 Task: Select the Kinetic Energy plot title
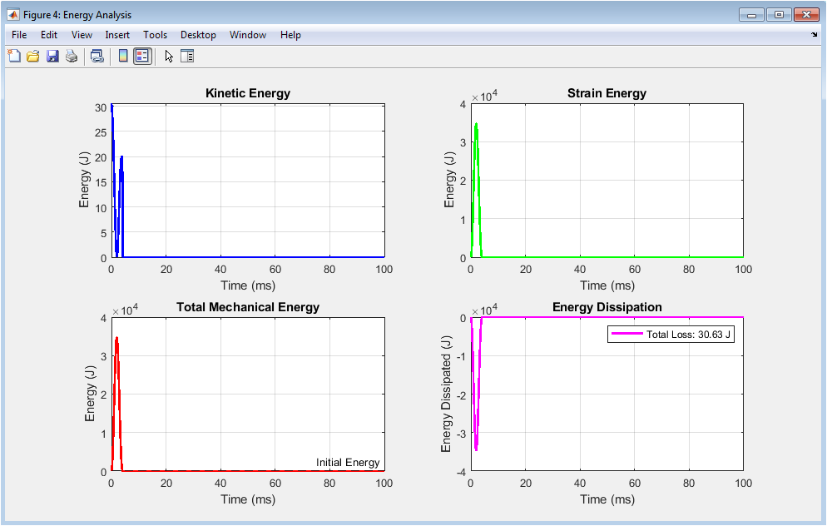[x=248, y=93]
